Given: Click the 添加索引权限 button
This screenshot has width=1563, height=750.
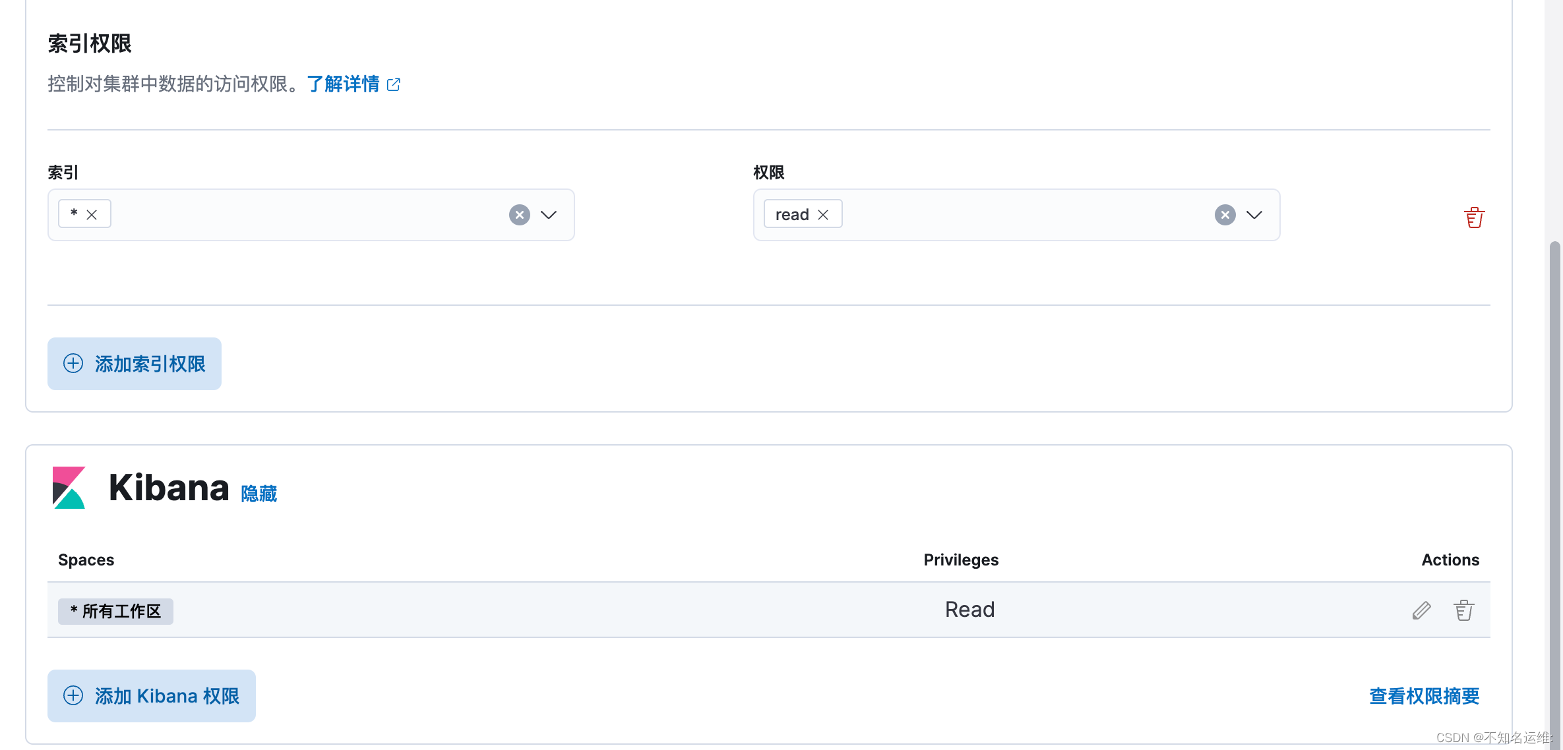Looking at the screenshot, I should tap(135, 364).
